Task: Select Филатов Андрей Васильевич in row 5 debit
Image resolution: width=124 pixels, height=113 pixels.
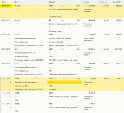Action: tap(25, 67)
